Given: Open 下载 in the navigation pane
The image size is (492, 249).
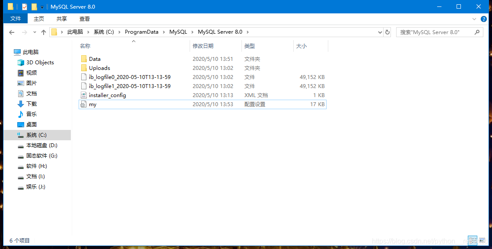Looking at the screenshot, I should pos(32,104).
